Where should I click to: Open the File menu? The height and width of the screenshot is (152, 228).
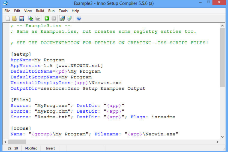click(x=7, y=11)
